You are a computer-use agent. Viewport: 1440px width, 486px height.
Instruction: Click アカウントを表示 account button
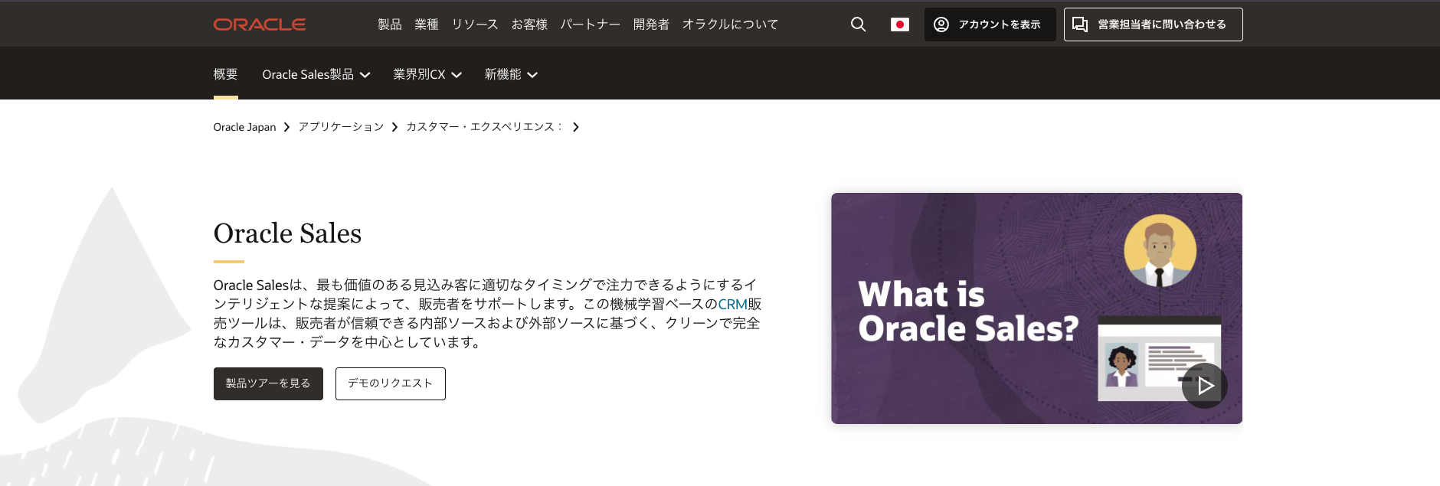pyautogui.click(x=990, y=24)
